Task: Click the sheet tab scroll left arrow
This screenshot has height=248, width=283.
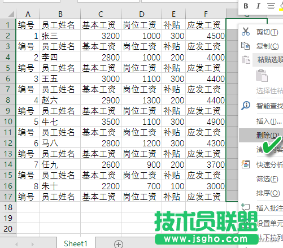Action: pos(16,244)
